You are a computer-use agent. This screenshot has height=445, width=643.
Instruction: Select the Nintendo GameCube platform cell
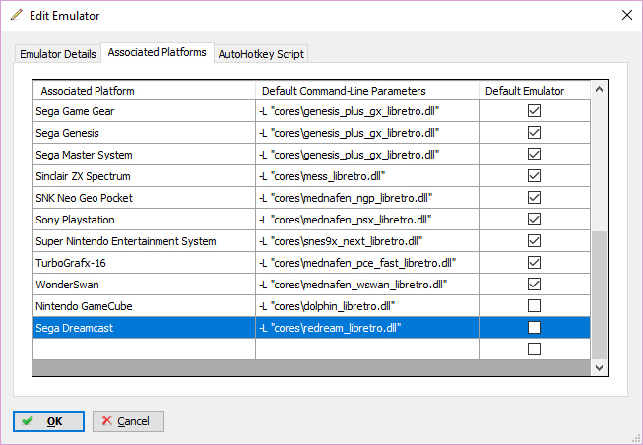144,306
